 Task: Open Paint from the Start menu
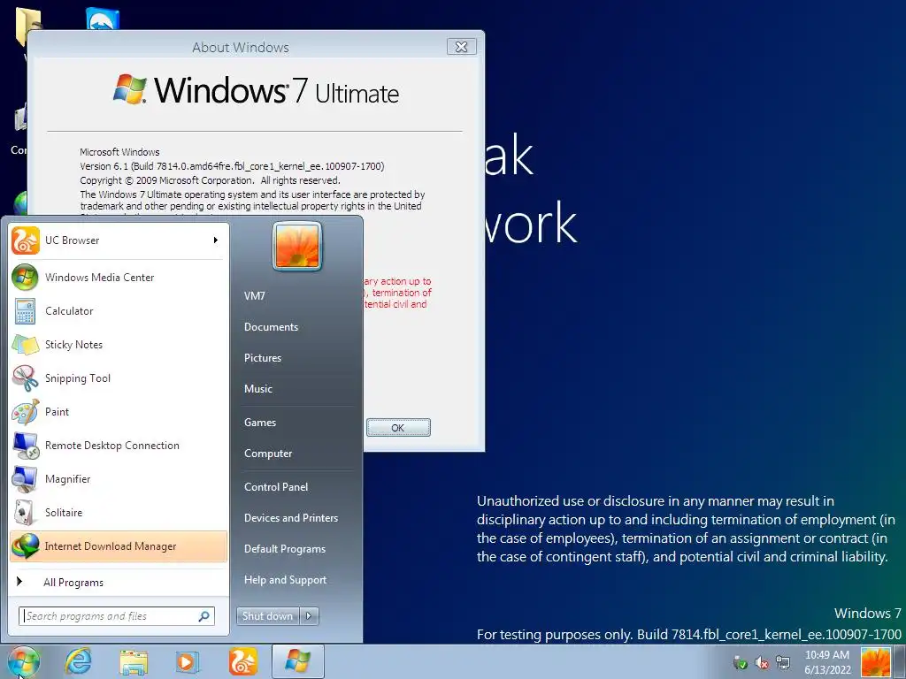click(x=119, y=412)
